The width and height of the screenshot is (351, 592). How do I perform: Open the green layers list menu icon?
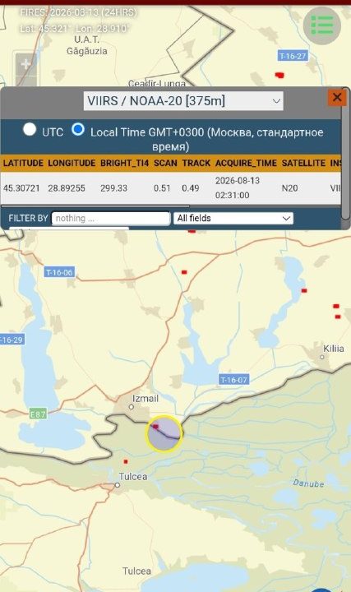[322, 25]
